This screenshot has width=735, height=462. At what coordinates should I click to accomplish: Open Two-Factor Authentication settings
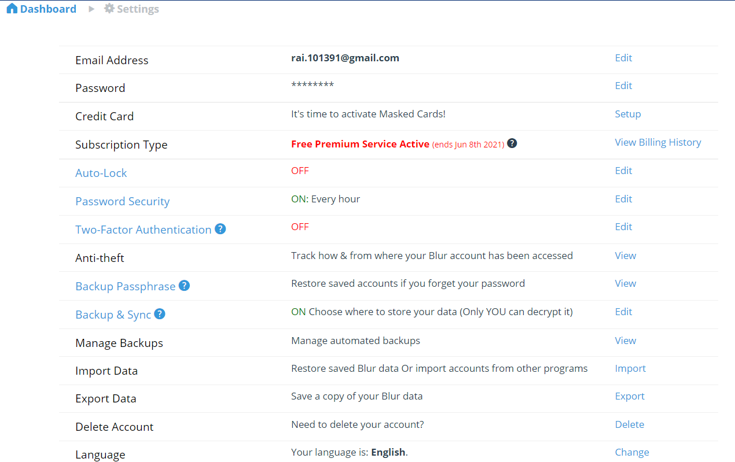pos(143,229)
